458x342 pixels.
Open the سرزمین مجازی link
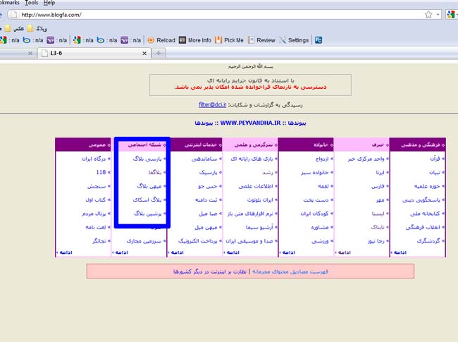pos(144,241)
